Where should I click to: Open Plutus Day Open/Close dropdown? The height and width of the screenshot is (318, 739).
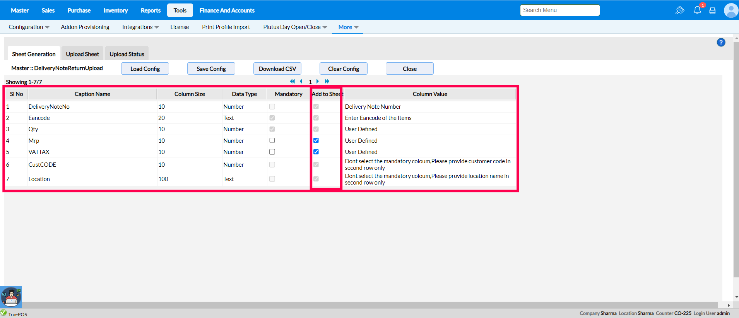pyautogui.click(x=295, y=27)
